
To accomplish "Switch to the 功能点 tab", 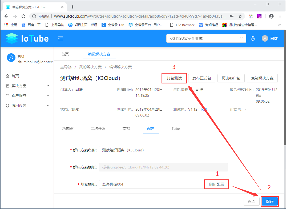I will [x=68, y=128].
